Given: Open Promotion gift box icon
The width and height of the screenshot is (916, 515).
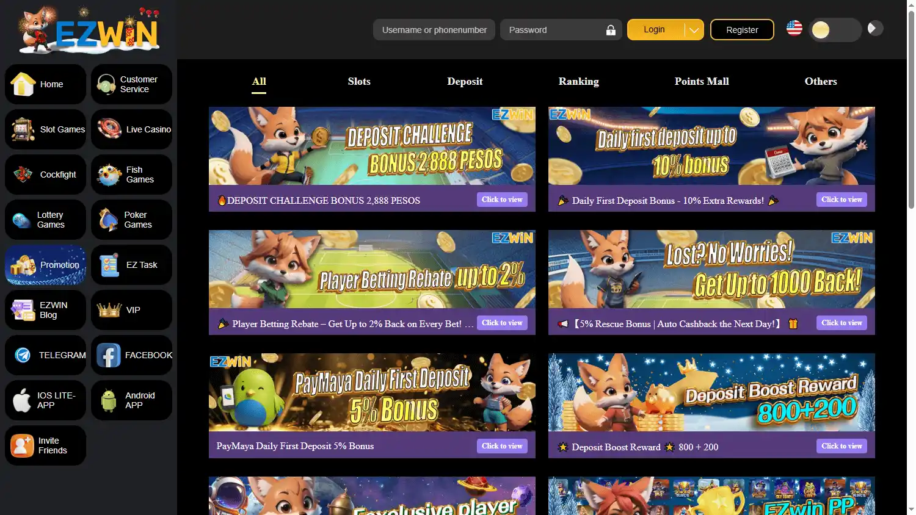Looking at the screenshot, I should pyautogui.click(x=23, y=265).
